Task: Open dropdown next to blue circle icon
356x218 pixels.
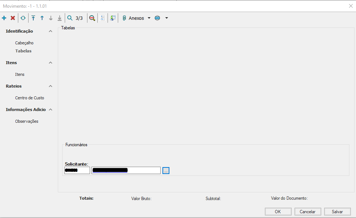Action: [x=167, y=18]
